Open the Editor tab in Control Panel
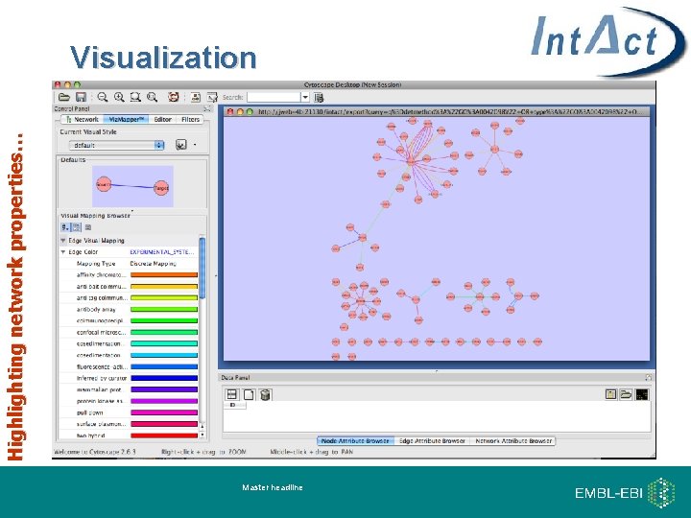This screenshot has width=691, height=518. click(x=162, y=119)
